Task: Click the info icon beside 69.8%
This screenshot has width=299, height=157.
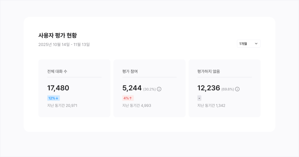Action: (x=237, y=89)
